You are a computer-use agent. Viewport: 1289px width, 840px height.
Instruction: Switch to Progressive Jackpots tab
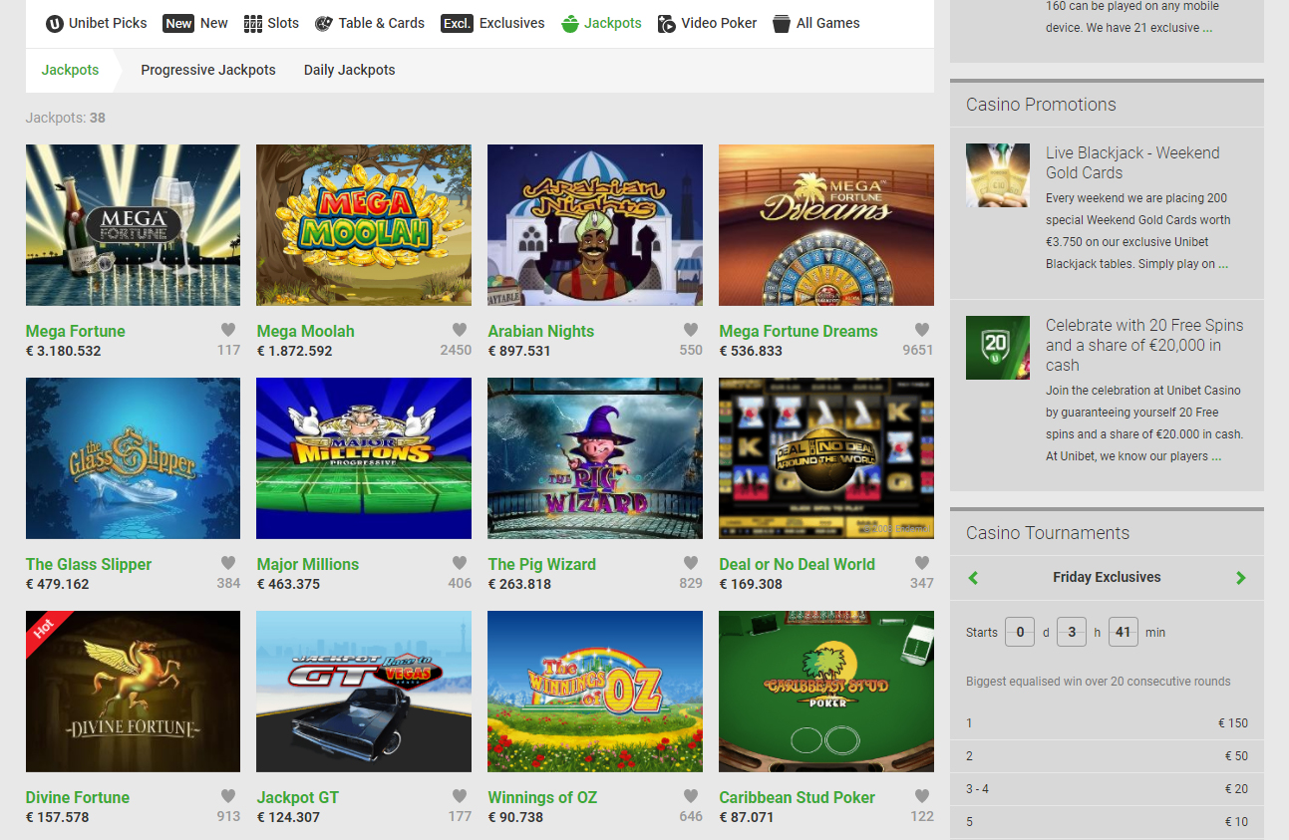208,70
